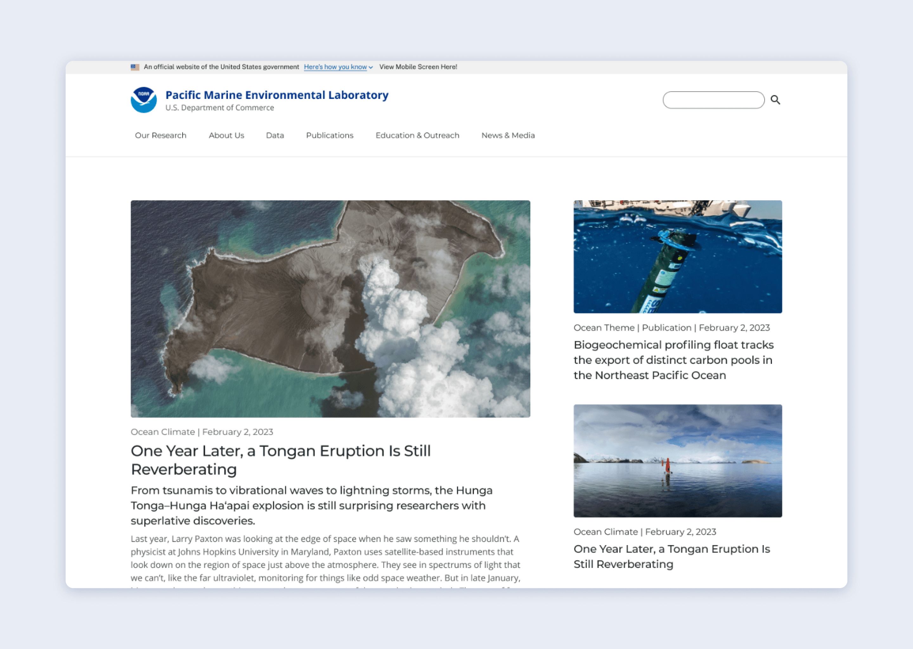Open the saildrone on calm water thumbnail

point(677,460)
